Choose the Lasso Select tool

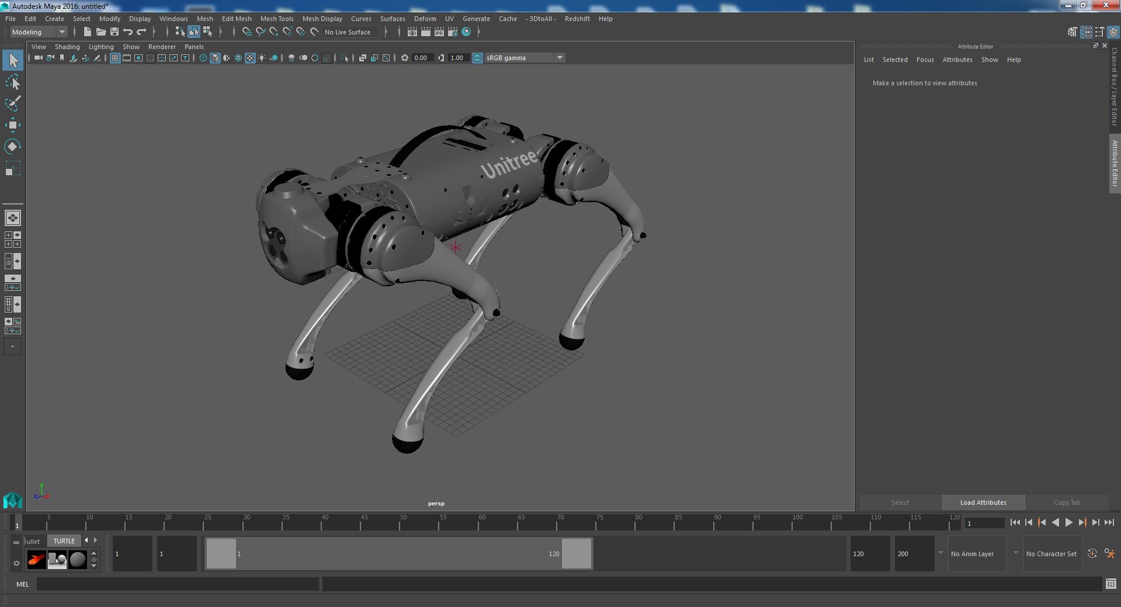coord(13,82)
